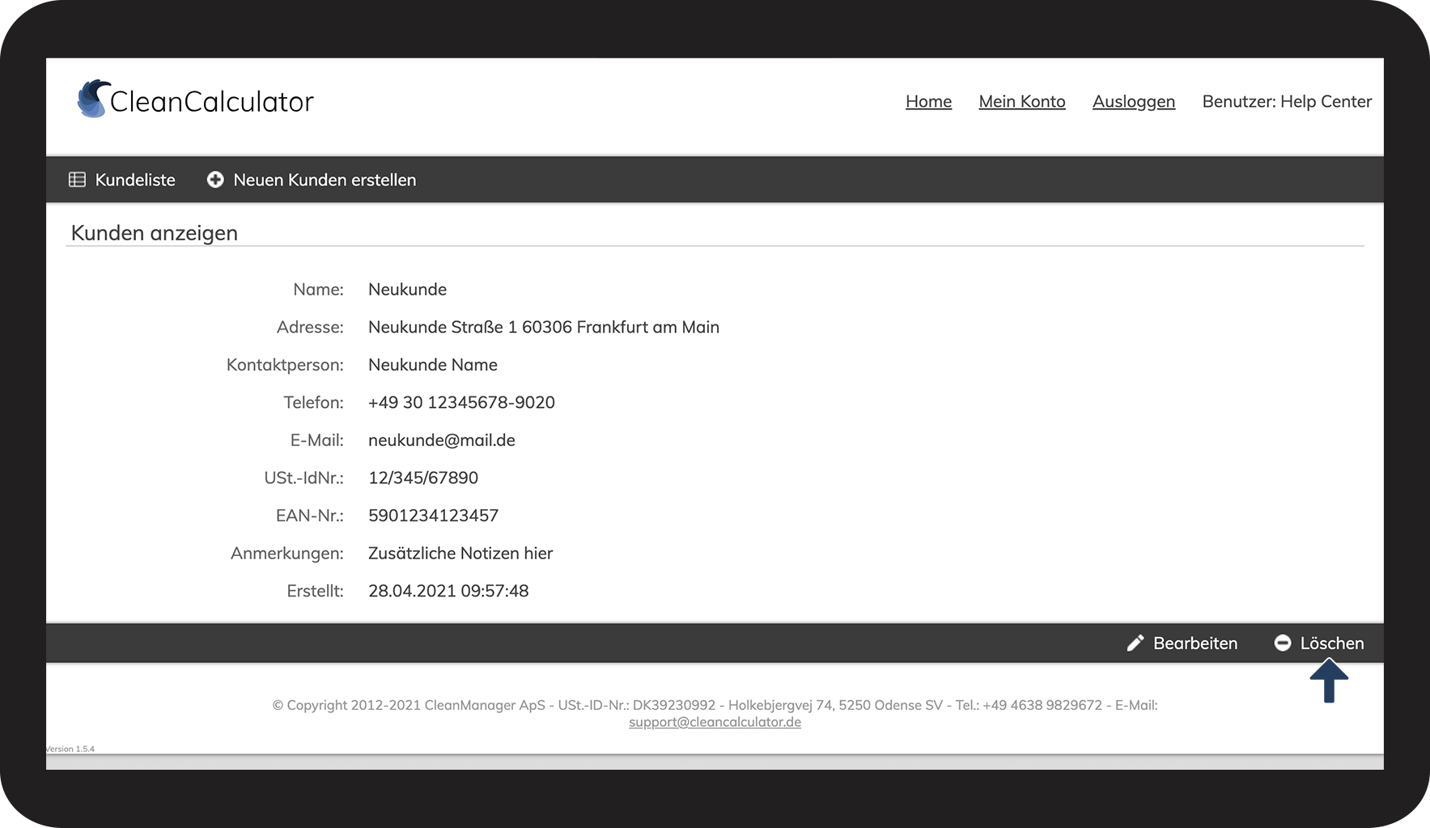Open the Mein Konto link
Image resolution: width=1430 pixels, height=828 pixels.
[1022, 101]
